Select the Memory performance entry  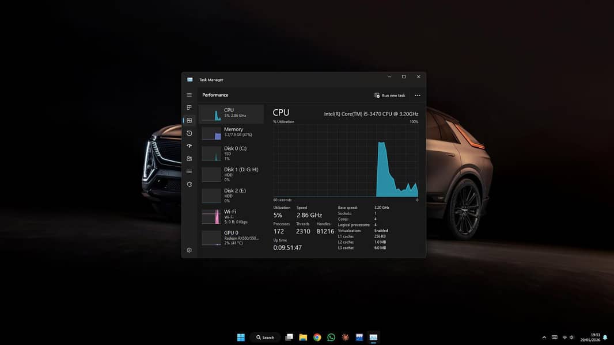[232, 133]
